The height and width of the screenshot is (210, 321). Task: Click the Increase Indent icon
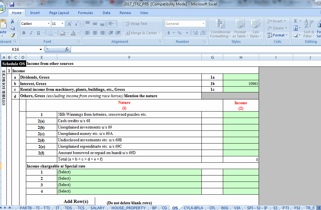pos(118,33)
